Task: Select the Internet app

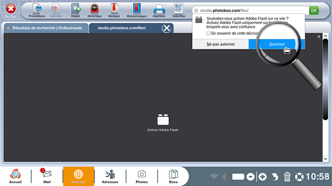Action: pyautogui.click(x=79, y=176)
